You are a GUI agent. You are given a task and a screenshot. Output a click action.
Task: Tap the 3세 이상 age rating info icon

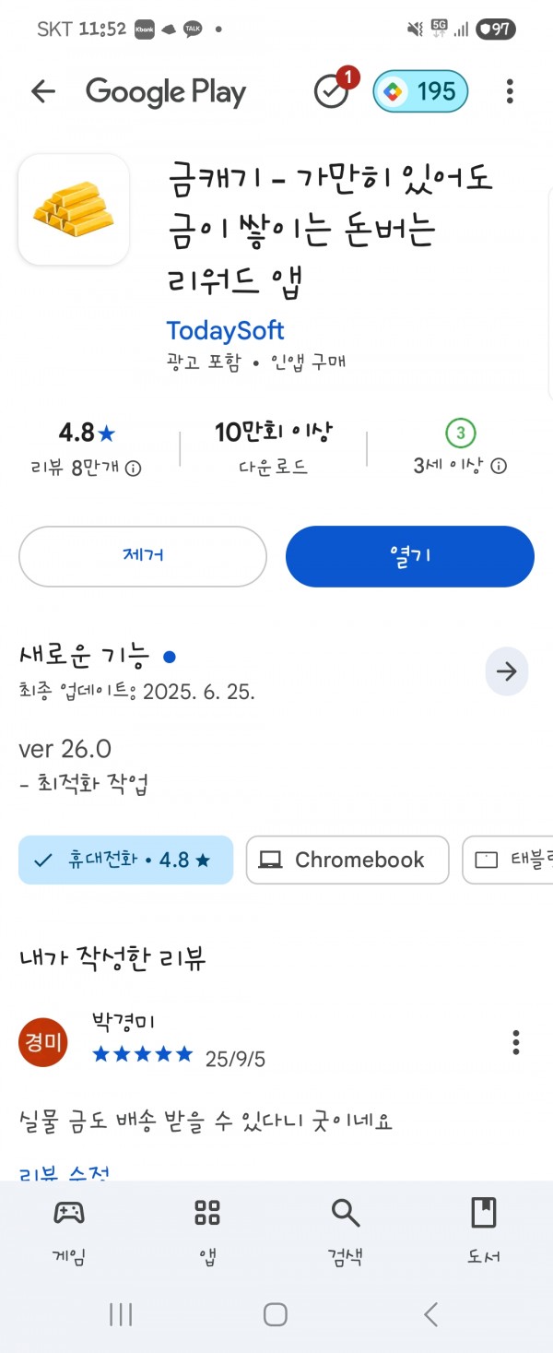pyautogui.click(x=499, y=467)
